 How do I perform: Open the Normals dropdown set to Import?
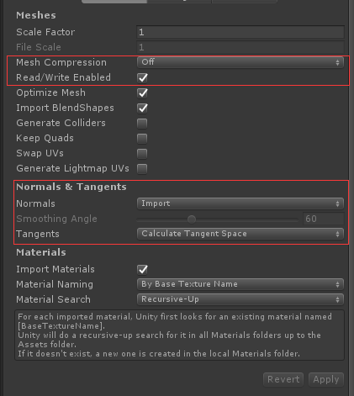pyautogui.click(x=240, y=203)
